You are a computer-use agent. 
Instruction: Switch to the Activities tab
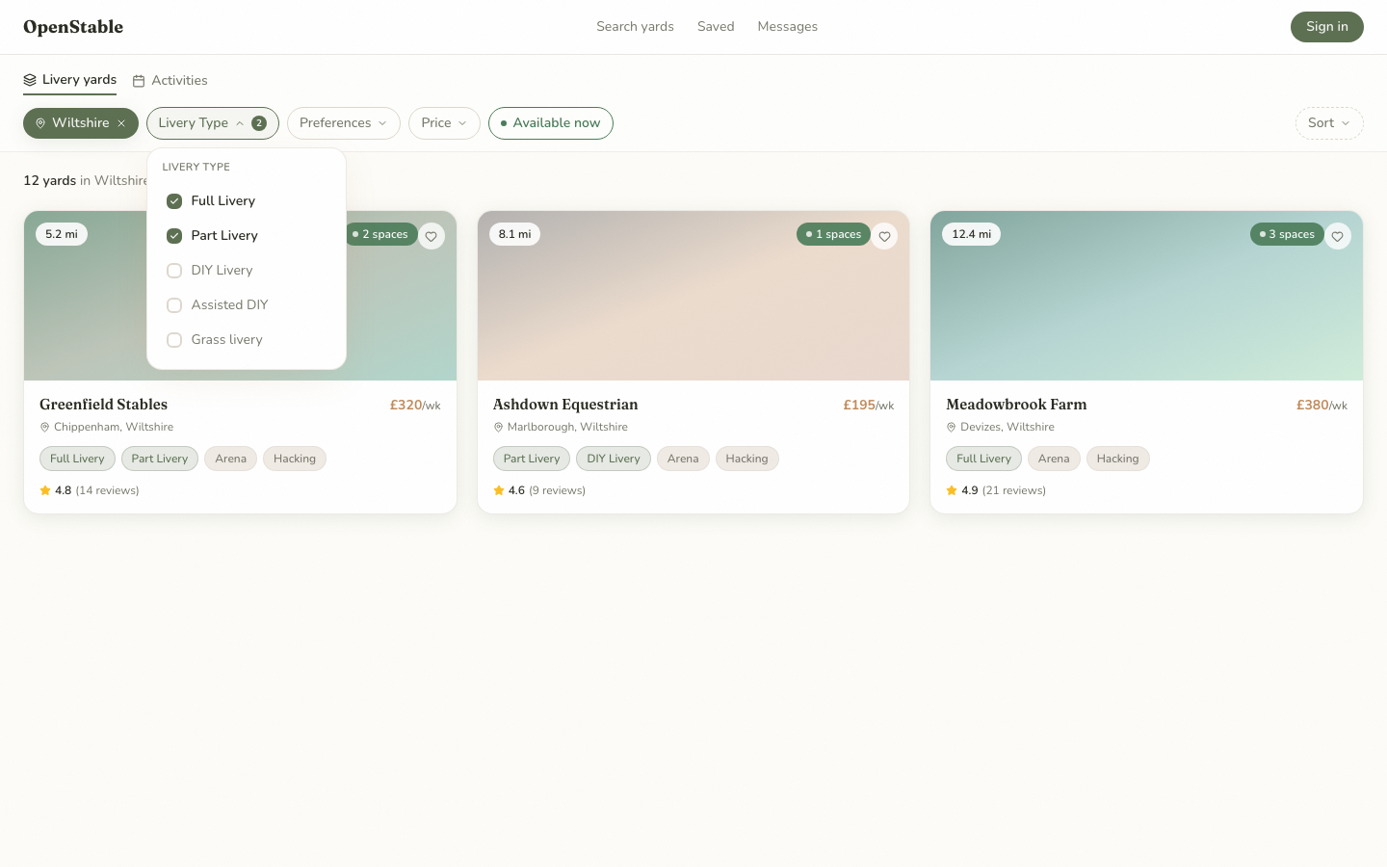pos(170,81)
